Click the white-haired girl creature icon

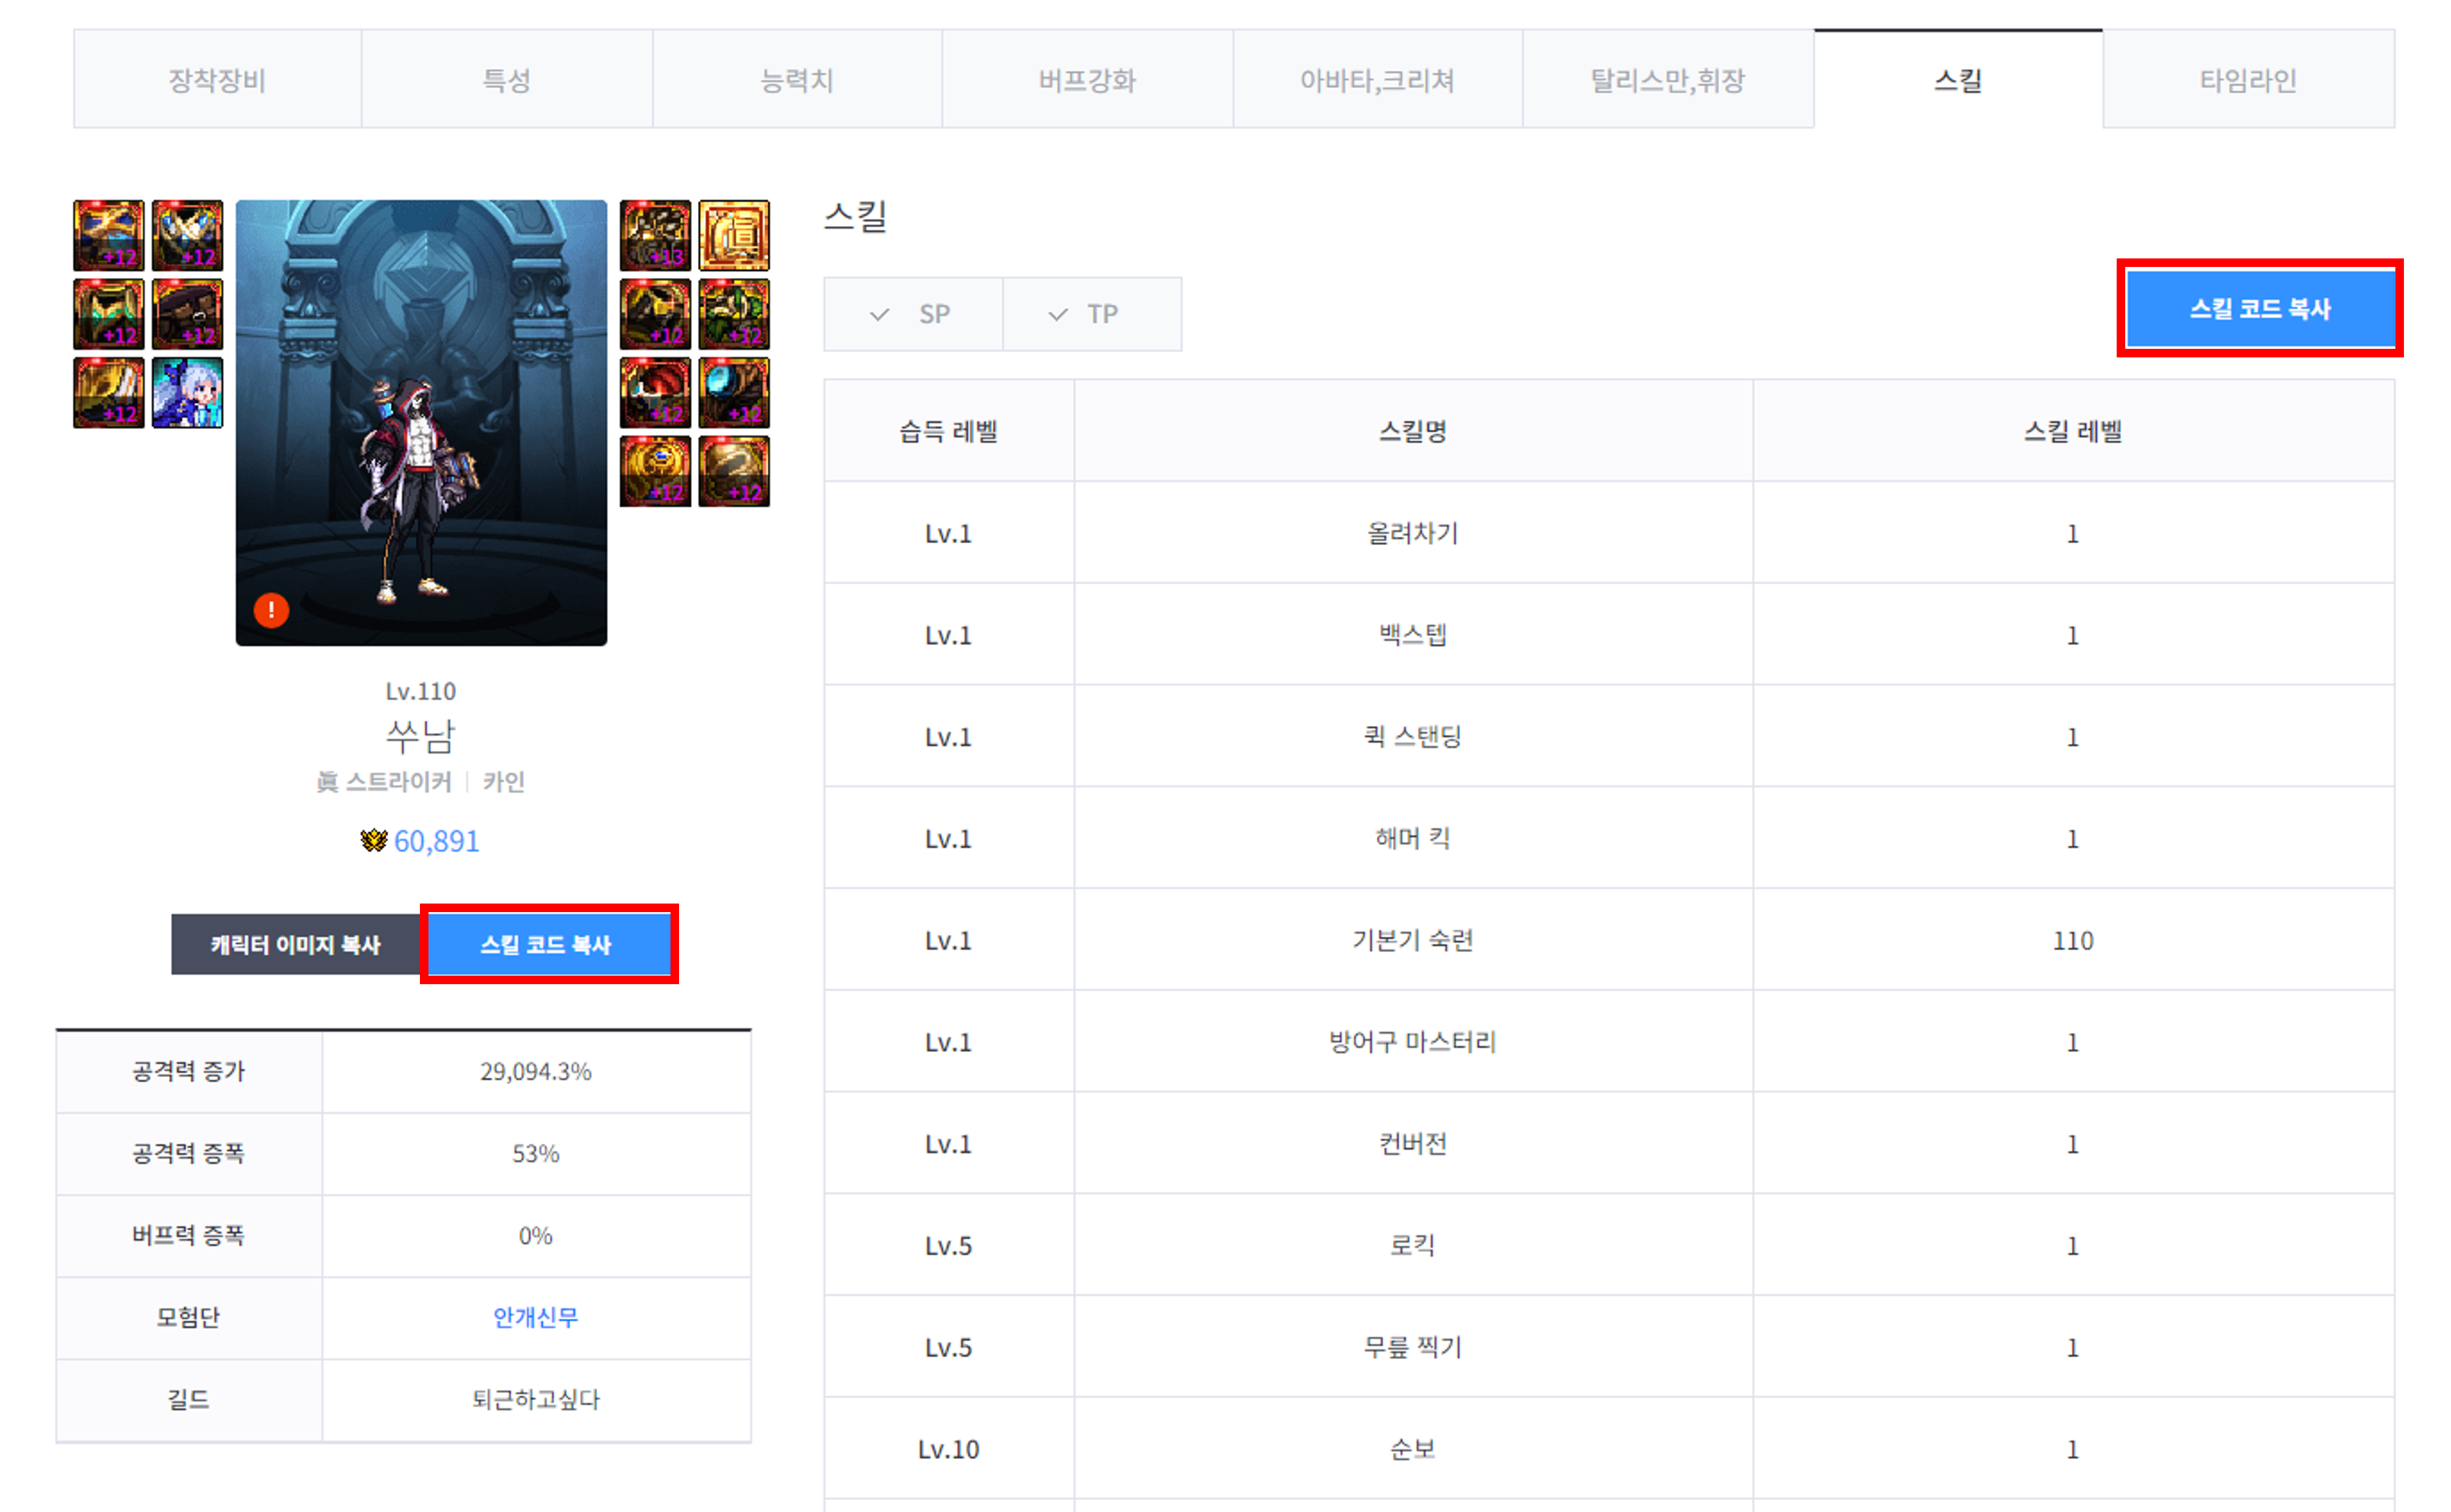[x=187, y=393]
